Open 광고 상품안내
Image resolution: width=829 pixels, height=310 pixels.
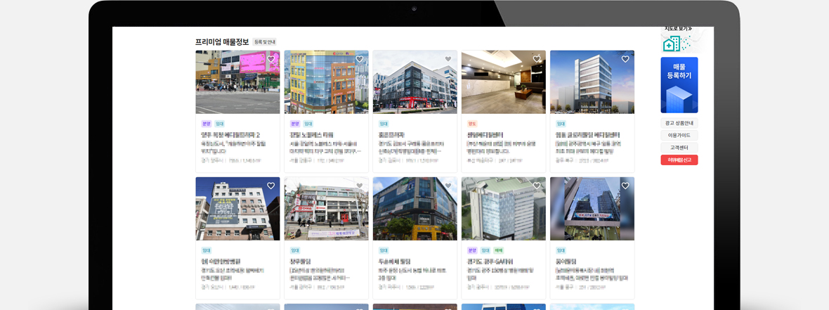(x=679, y=123)
